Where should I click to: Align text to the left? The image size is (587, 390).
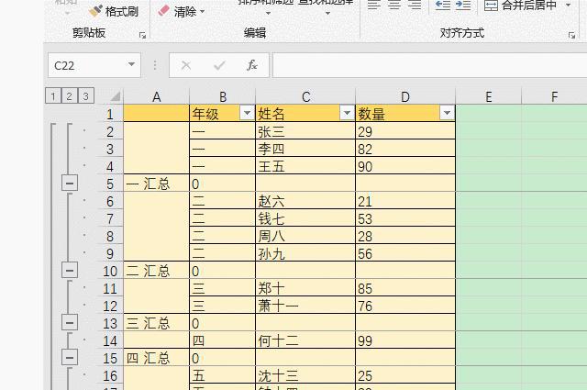point(373,5)
